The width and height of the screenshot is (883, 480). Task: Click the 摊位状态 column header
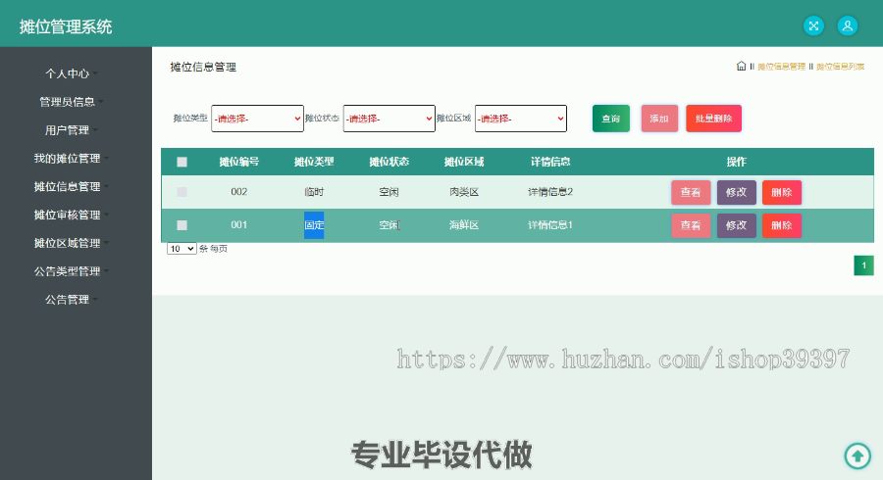pos(390,162)
